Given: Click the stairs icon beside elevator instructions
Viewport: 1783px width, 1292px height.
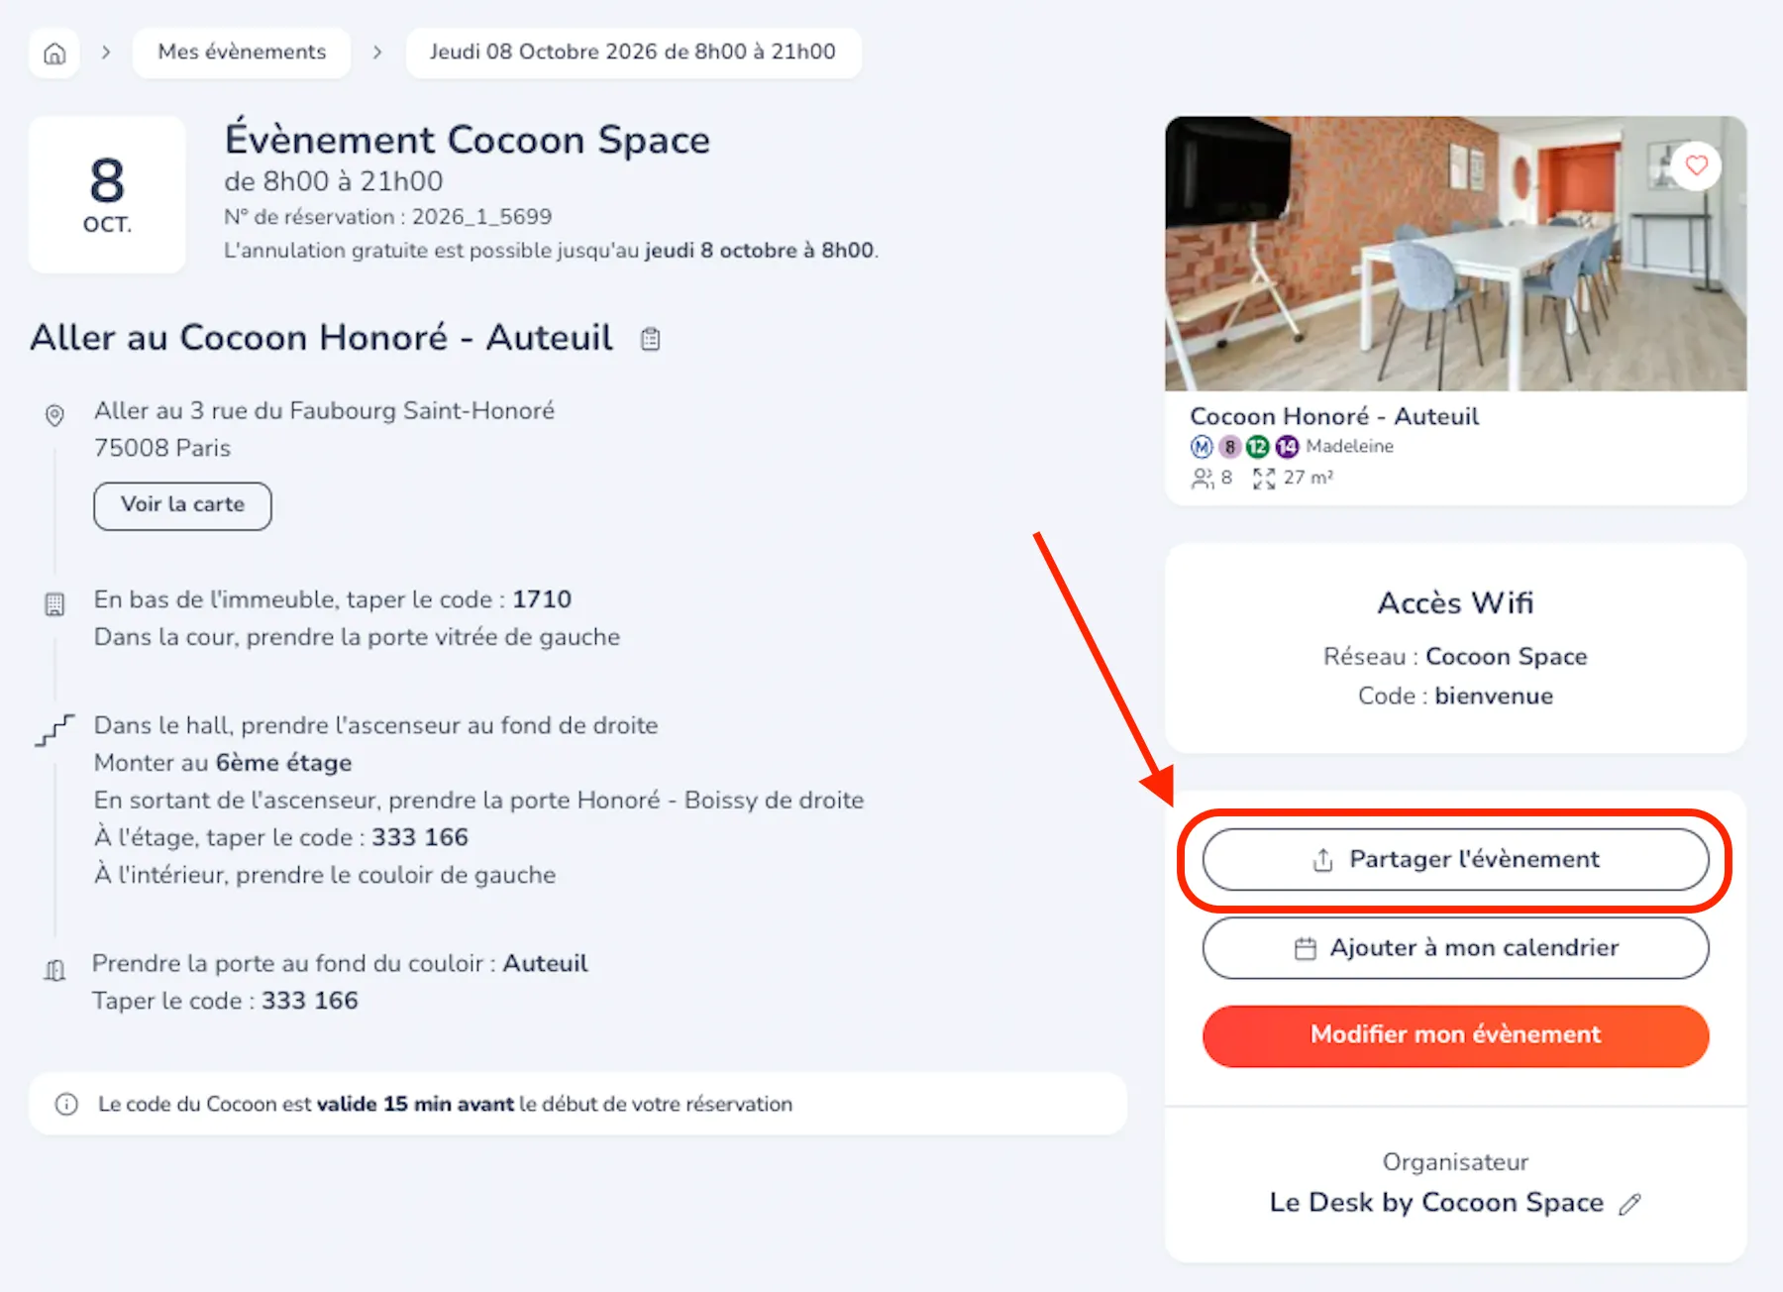Looking at the screenshot, I should point(54,730).
